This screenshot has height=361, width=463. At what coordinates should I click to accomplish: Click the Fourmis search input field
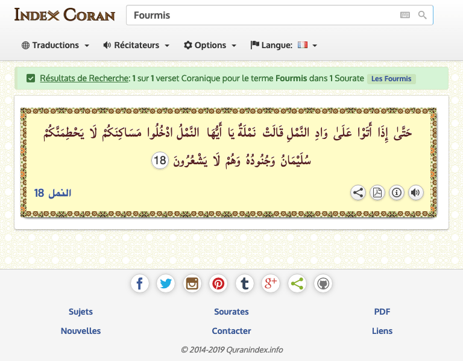(x=259, y=16)
